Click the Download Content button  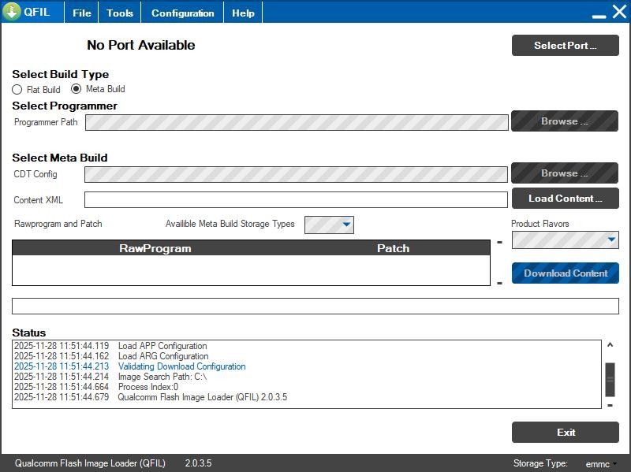coord(565,273)
